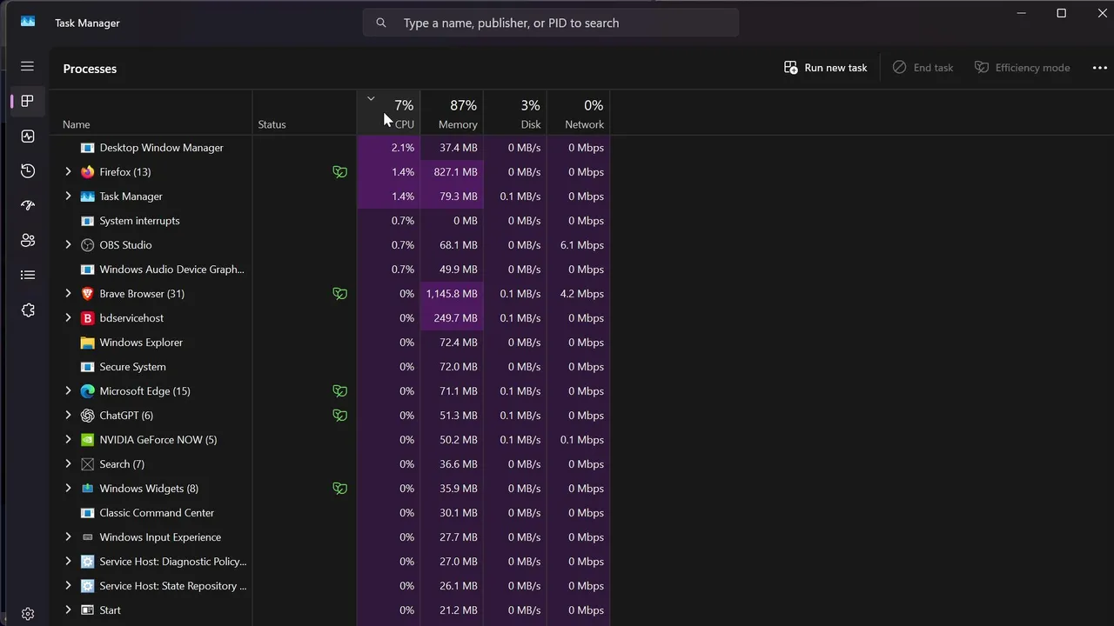Select the Processes sidebar icon

pos(28,101)
